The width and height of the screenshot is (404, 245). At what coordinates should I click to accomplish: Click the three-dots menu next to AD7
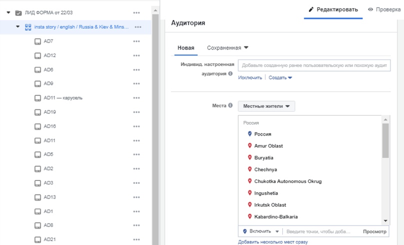click(137, 41)
